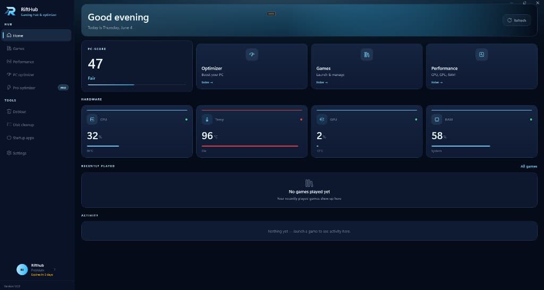The image size is (544, 290).
Task: Click the PC-Score progress bar
Action: [x=137, y=84]
